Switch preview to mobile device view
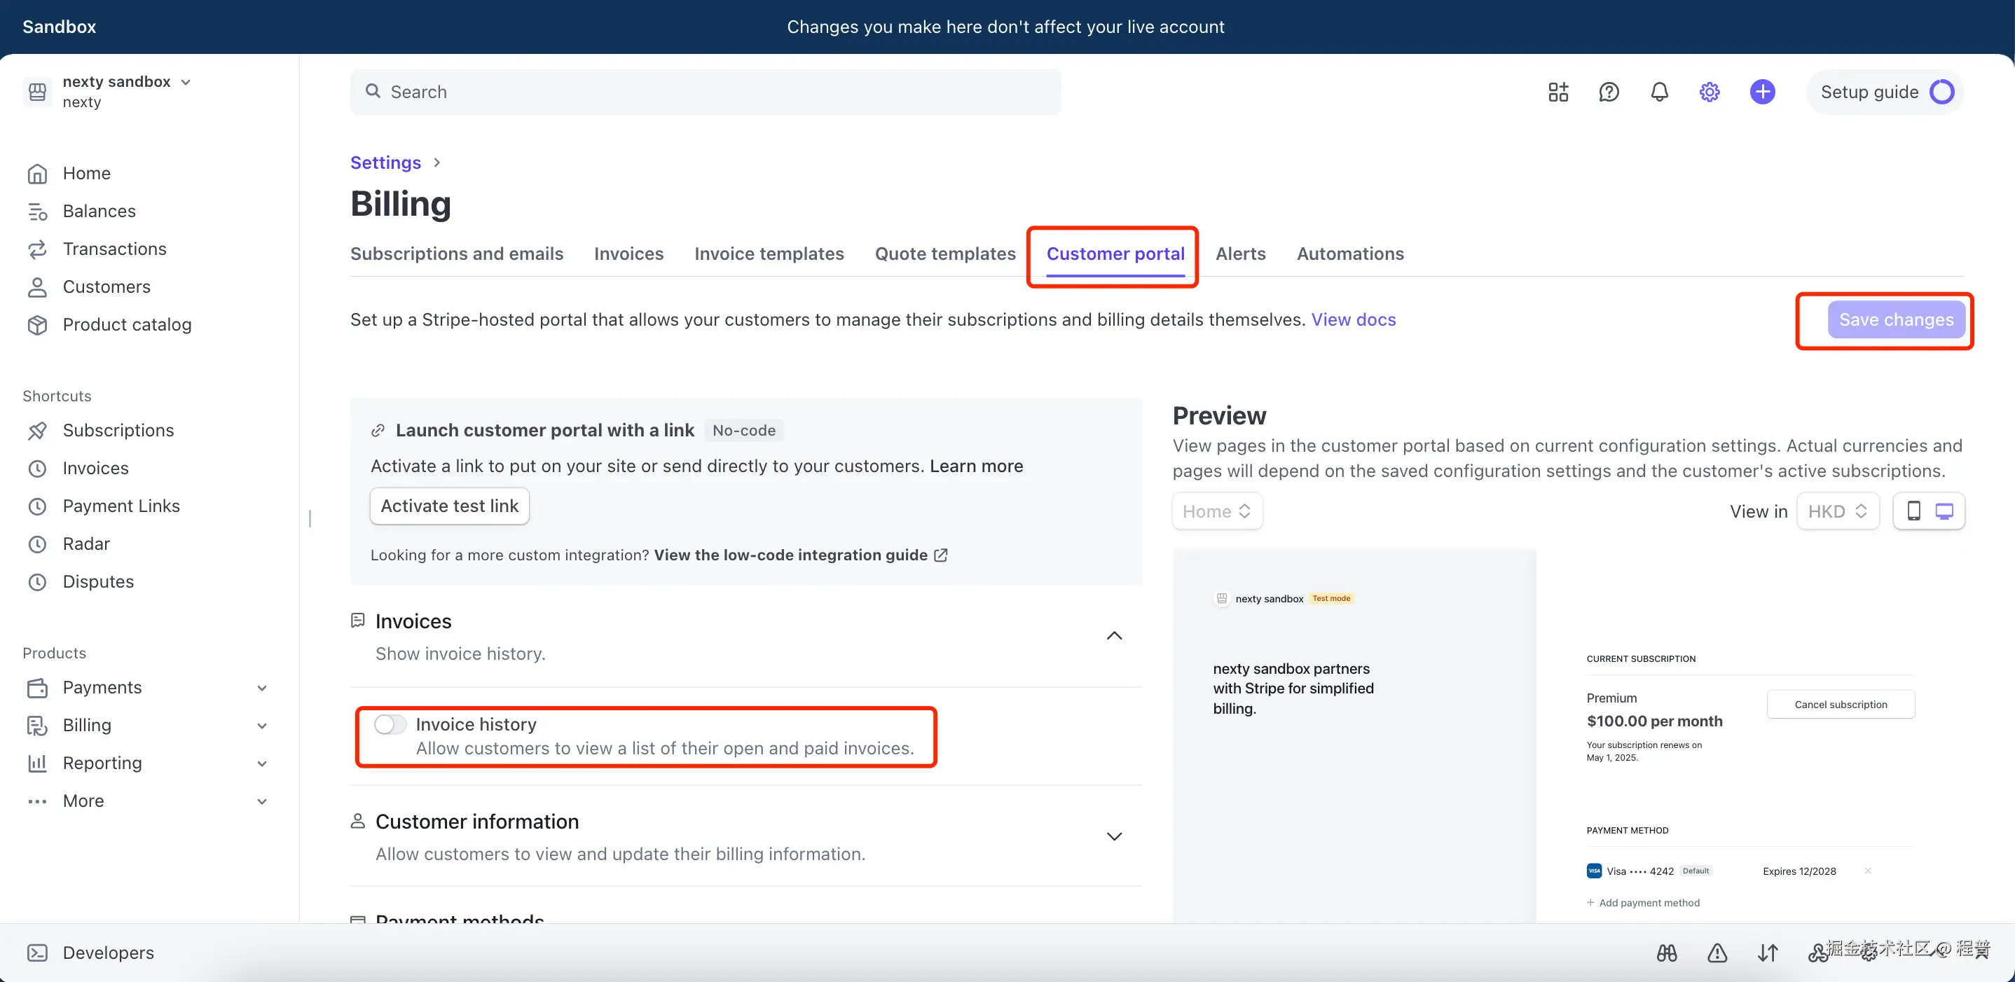2015x982 pixels. point(1913,511)
